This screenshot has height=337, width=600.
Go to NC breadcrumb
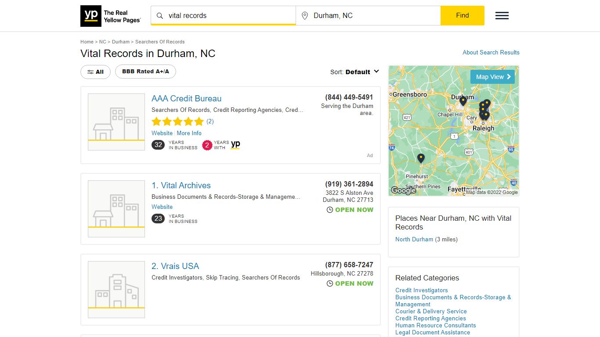[x=103, y=42]
